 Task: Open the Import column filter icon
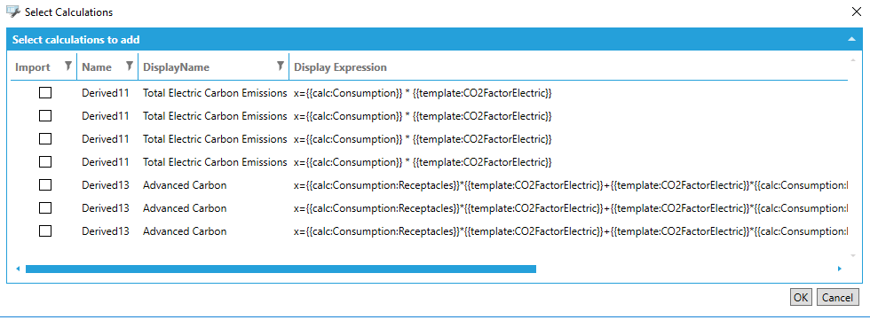[x=68, y=66]
